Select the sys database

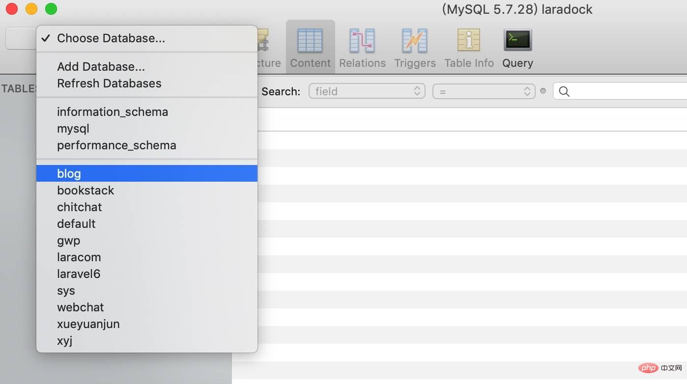[147, 291]
